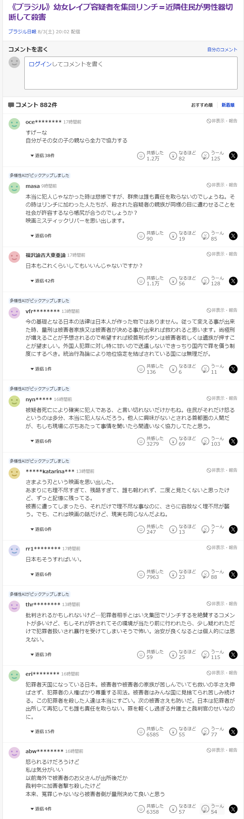The width and height of the screenshot is (244, 819).
Task: Click なるほど icon on eri******** comment
Action: click(x=173, y=732)
